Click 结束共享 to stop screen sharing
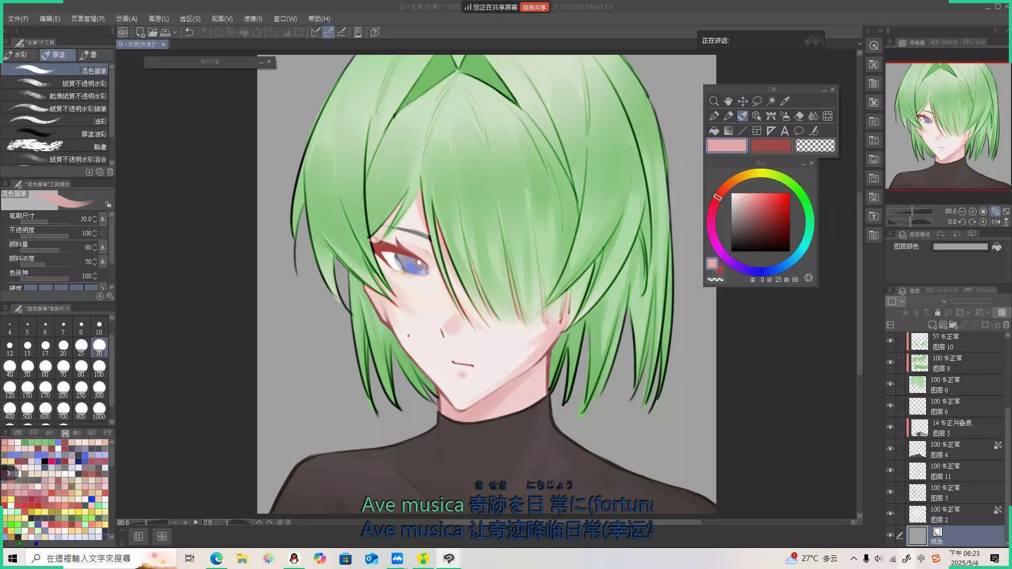1012x569 pixels. (x=534, y=7)
